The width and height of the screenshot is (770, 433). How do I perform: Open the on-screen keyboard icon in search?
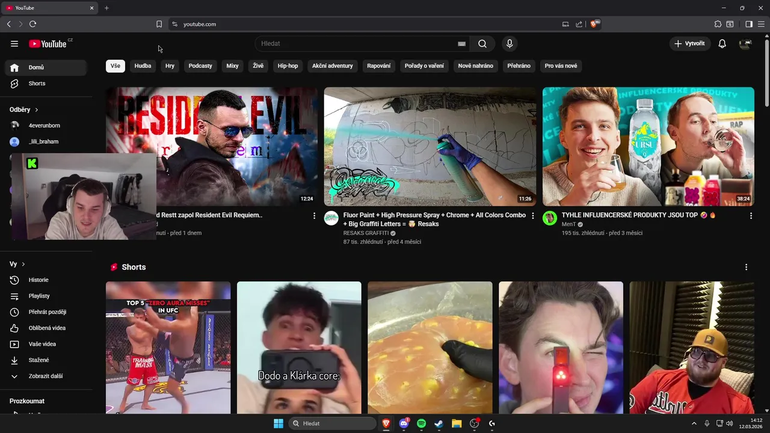(x=461, y=43)
